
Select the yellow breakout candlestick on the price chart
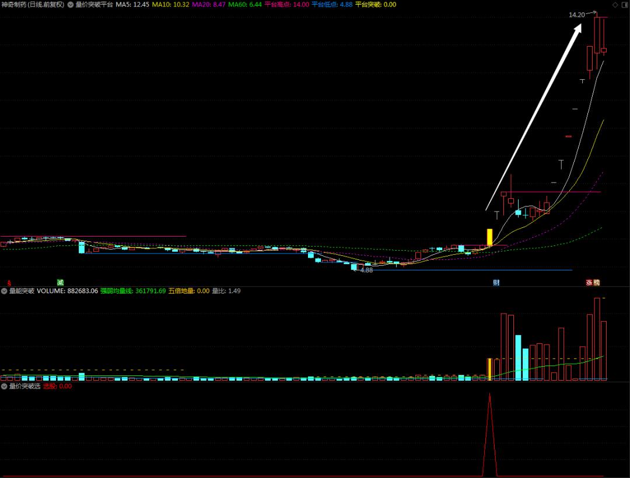(x=489, y=237)
